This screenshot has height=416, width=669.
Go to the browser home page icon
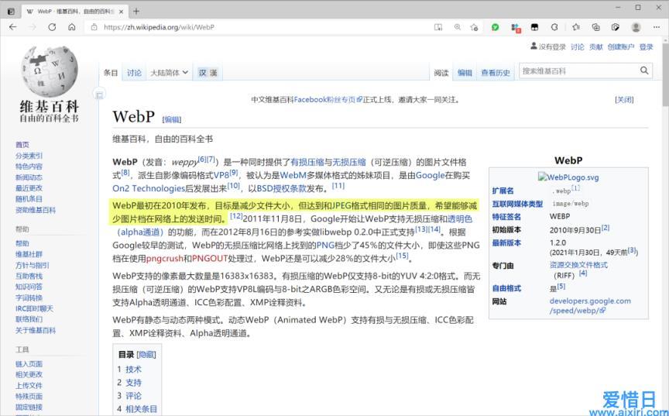pyautogui.click(x=72, y=27)
